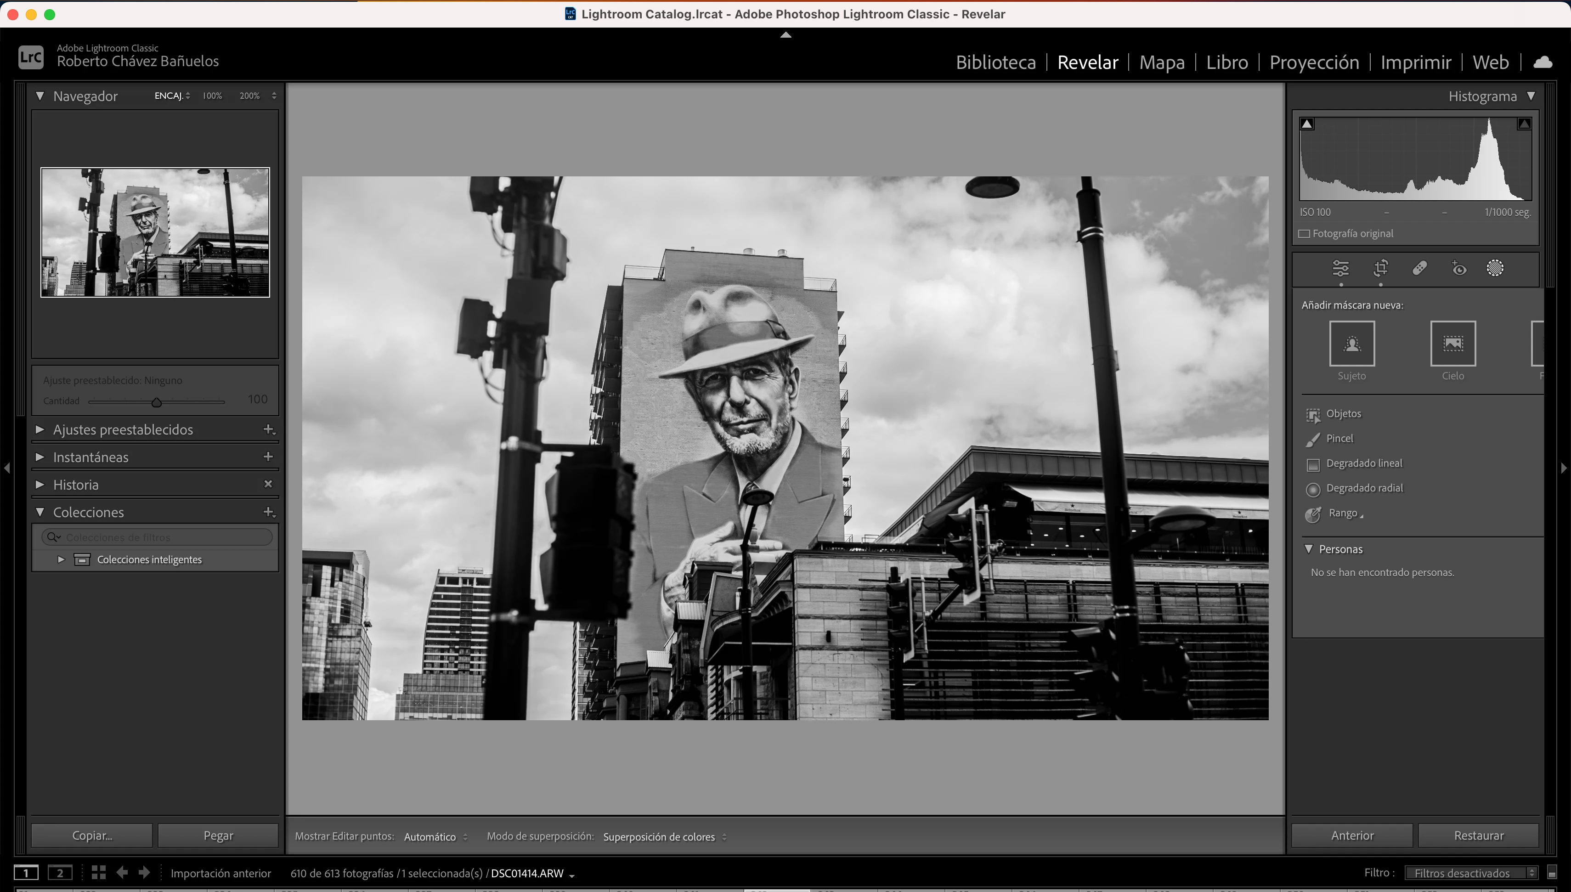Switch to grid view icon
This screenshot has width=1571, height=892.
point(99,872)
